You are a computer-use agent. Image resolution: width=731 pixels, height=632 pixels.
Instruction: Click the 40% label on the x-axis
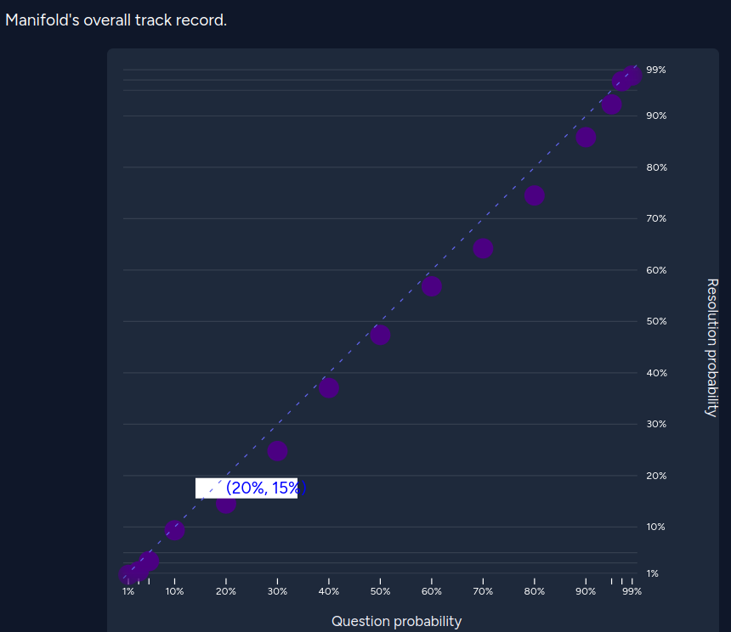(x=329, y=591)
